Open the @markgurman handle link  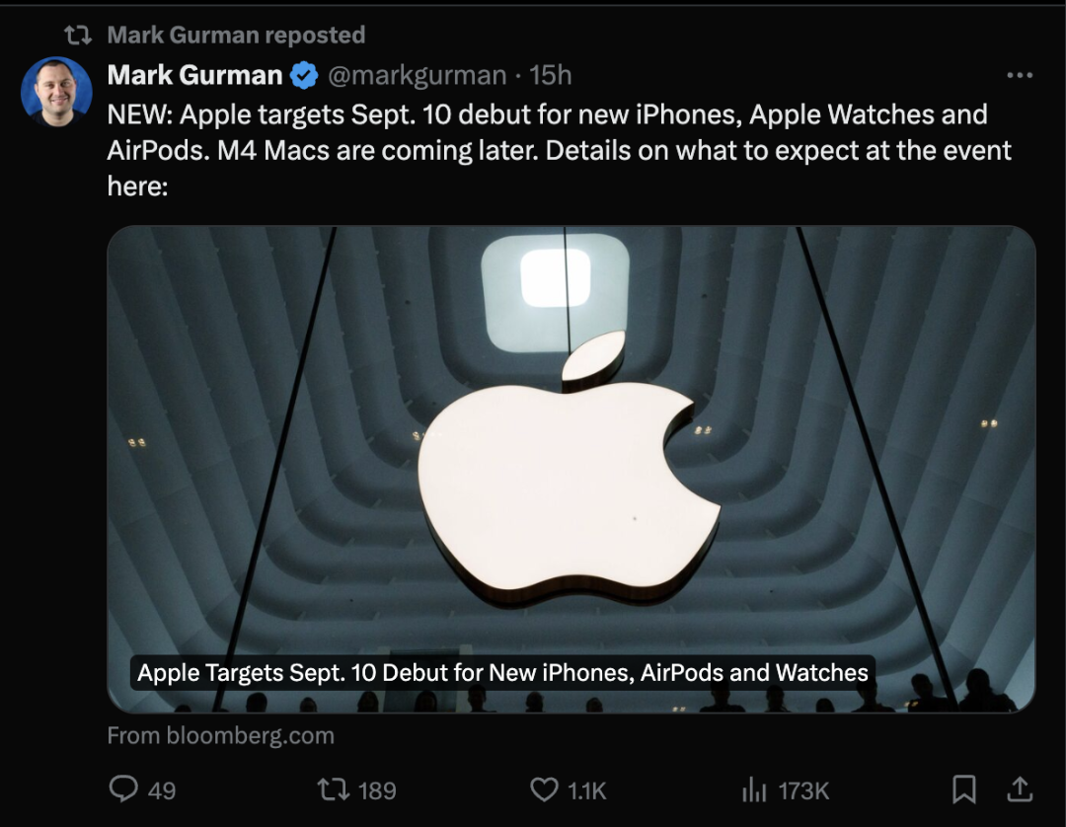click(417, 75)
